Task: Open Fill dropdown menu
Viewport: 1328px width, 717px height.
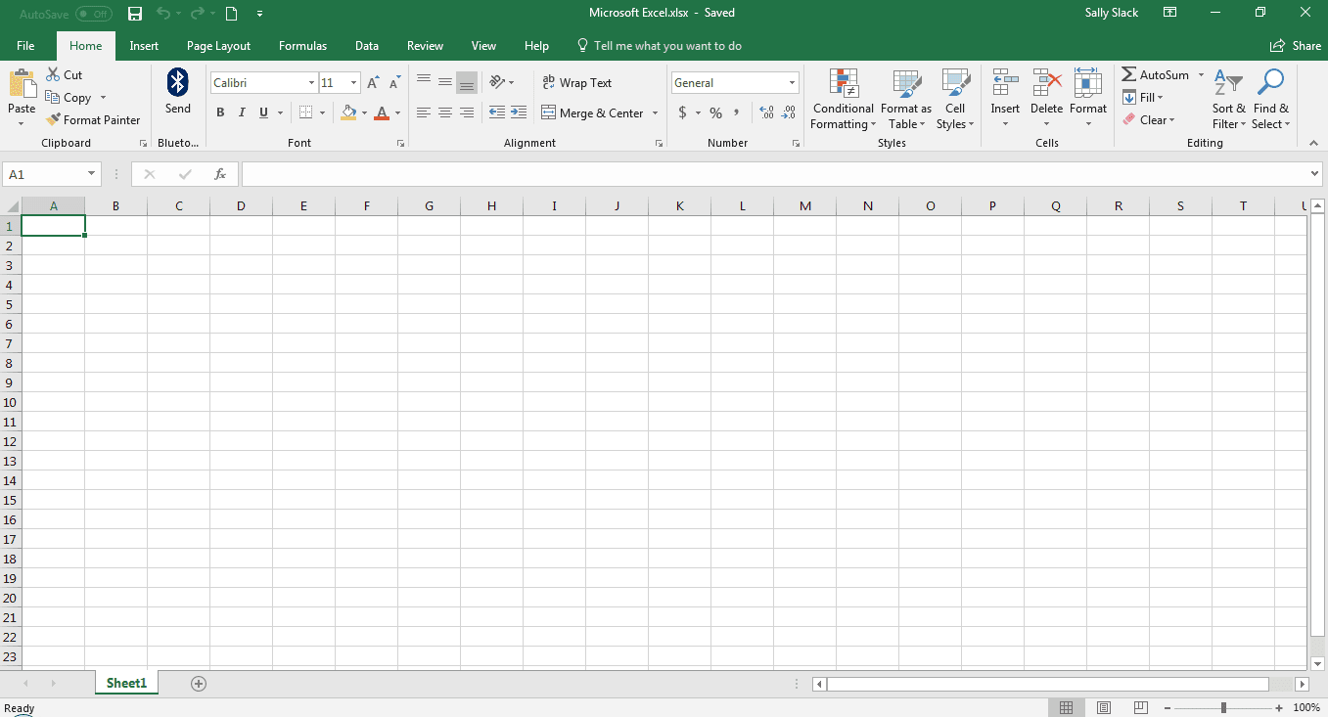Action: 1142,98
